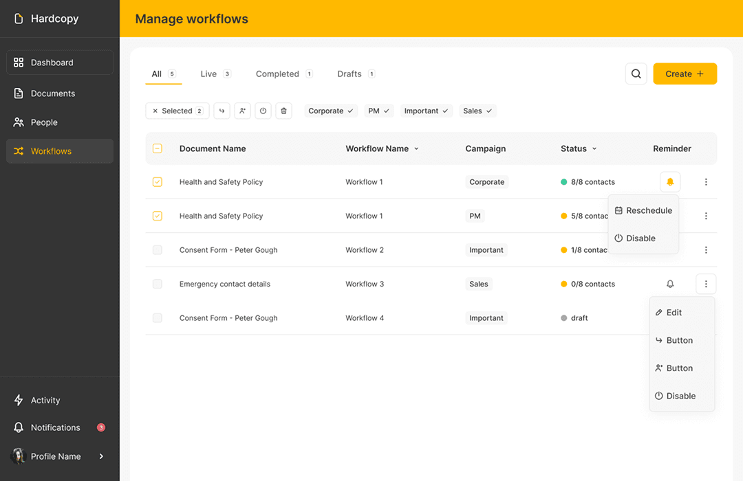This screenshot has width=743, height=481.
Task: Switch to the Completed tab
Action: point(277,74)
